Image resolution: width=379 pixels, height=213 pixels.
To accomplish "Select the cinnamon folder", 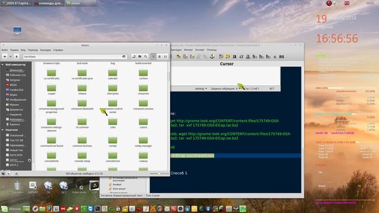I will tap(143, 90).
